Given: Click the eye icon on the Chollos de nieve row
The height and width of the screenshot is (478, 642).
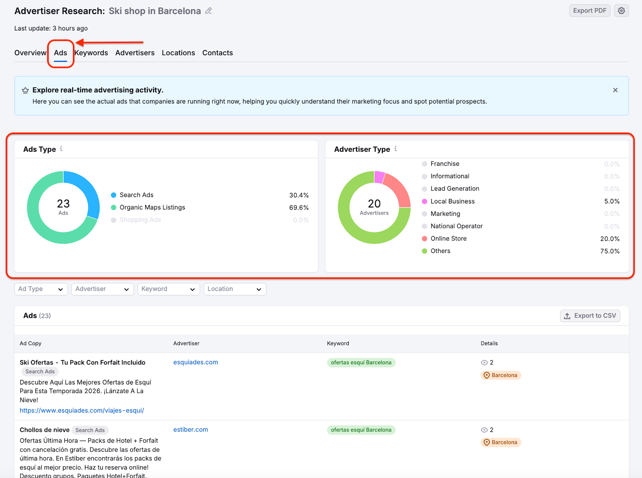Looking at the screenshot, I should coord(485,429).
